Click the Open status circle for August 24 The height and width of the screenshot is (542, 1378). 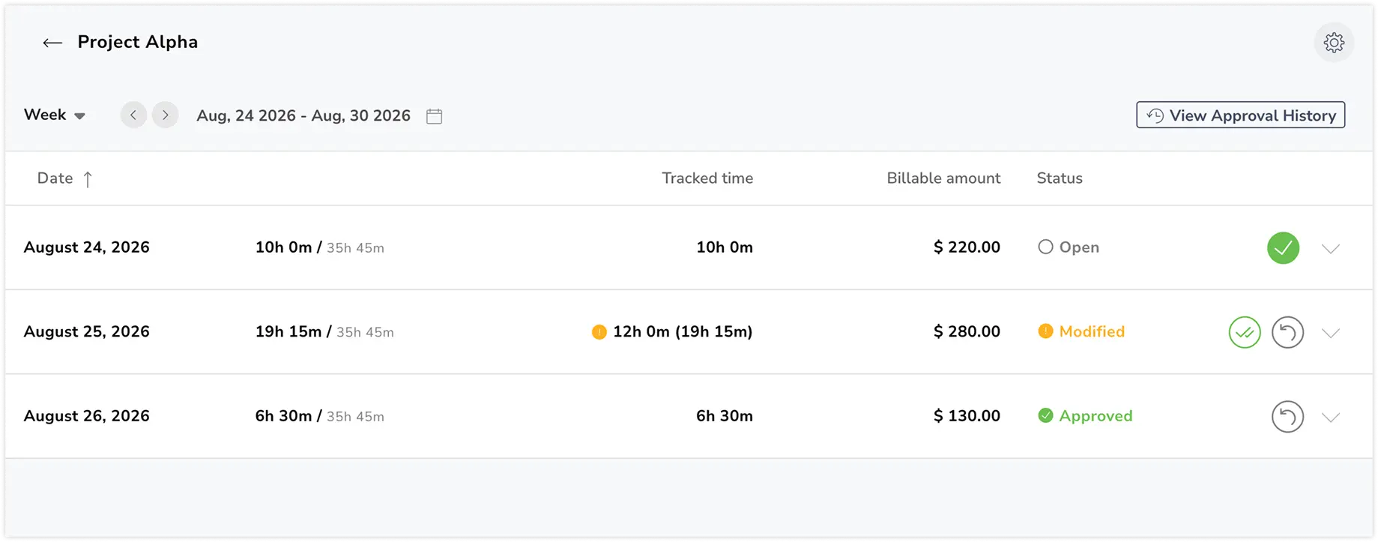[x=1045, y=247]
